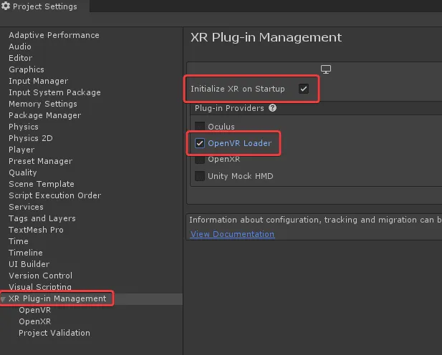Enable the Oculus plug-in provider
The image size is (442, 355).
[x=200, y=127]
